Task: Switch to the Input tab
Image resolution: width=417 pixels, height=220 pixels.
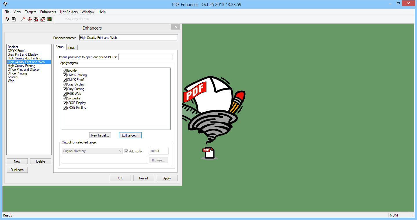Action: (x=71, y=48)
